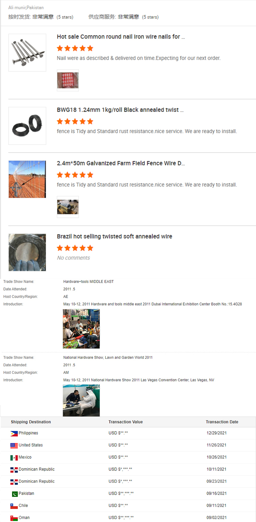Open the National Hardware Show photo
256x522 pixels.
tap(81, 400)
